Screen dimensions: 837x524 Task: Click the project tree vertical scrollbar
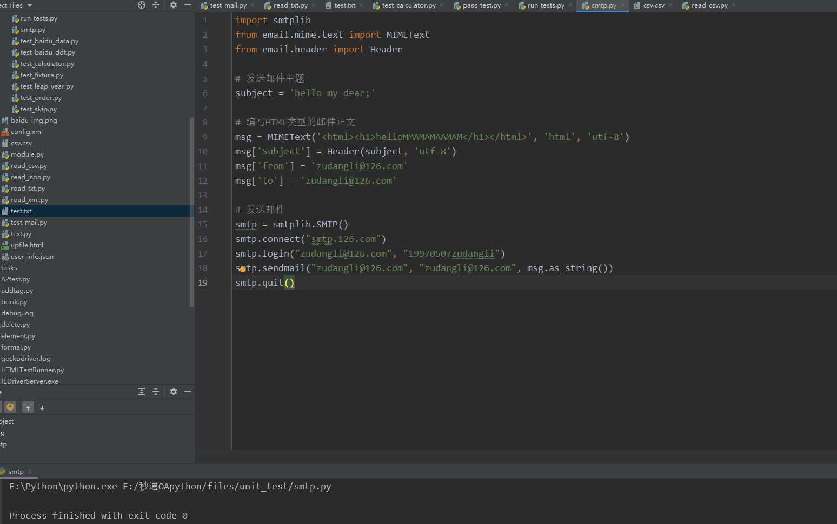[x=192, y=212]
